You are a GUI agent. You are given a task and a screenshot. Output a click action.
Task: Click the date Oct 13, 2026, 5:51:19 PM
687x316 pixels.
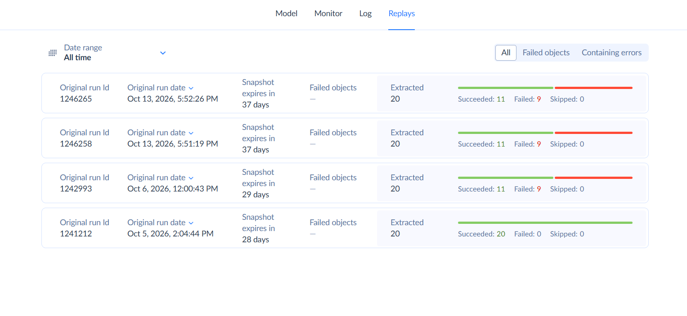pyautogui.click(x=173, y=144)
